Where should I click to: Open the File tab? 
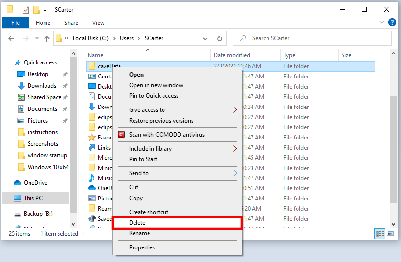click(x=15, y=23)
